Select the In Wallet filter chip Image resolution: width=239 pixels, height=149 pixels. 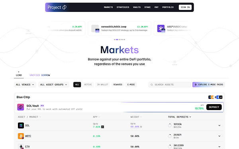point(103,85)
